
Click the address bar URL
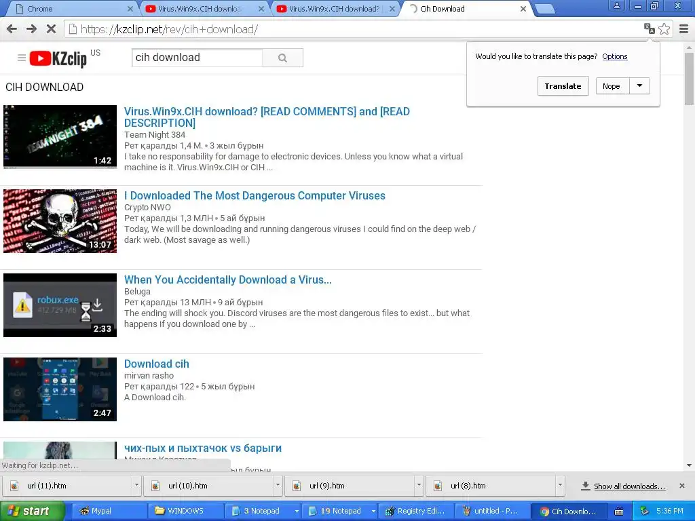tap(169, 29)
